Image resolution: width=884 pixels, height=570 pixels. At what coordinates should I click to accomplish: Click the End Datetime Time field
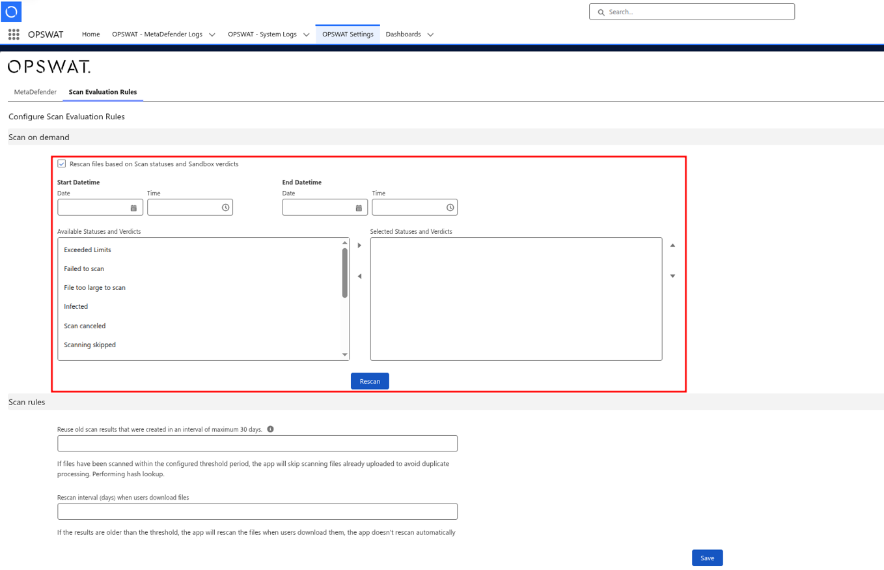[x=415, y=207]
